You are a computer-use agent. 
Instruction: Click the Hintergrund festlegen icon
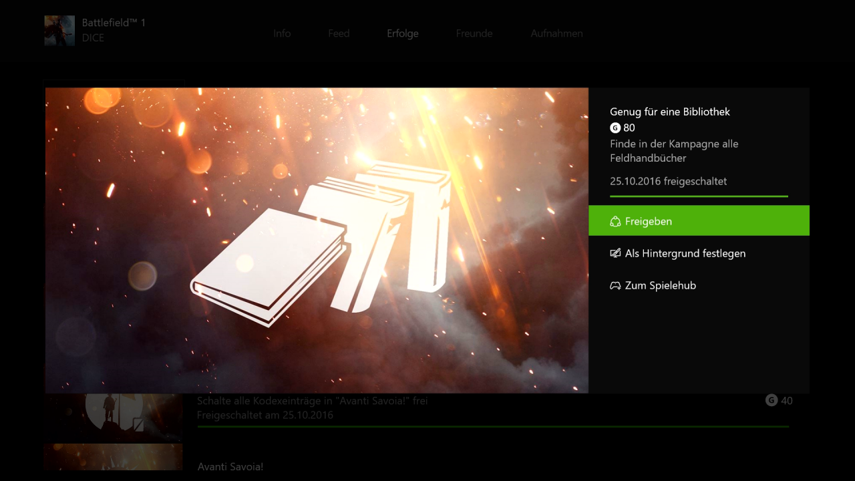coord(615,253)
